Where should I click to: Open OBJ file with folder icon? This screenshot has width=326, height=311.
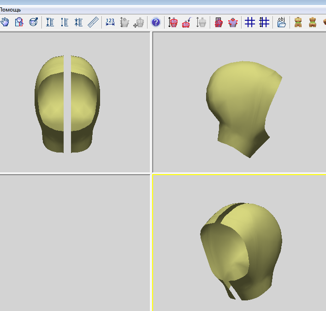(x=281, y=22)
